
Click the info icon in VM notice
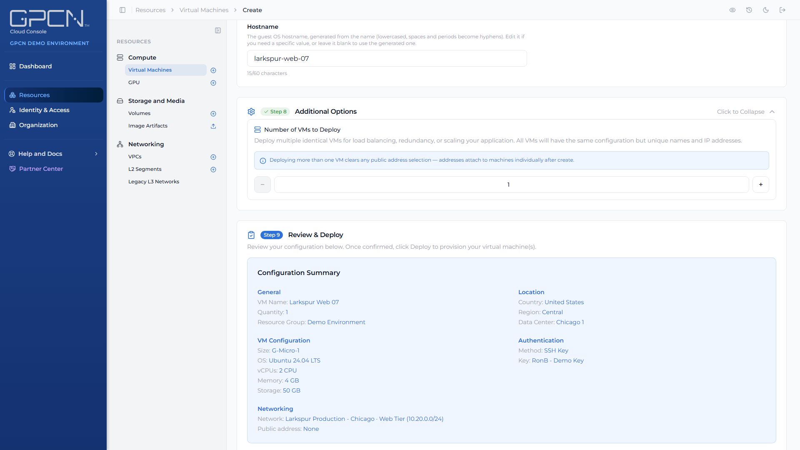click(263, 161)
